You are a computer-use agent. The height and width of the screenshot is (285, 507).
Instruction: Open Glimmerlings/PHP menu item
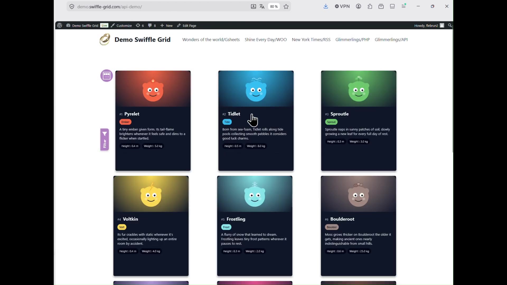click(x=353, y=40)
